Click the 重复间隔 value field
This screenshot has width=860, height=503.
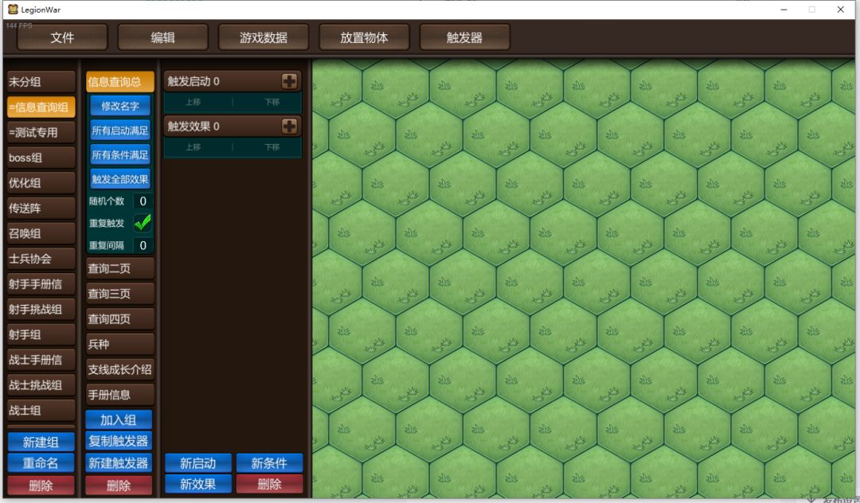coord(143,245)
